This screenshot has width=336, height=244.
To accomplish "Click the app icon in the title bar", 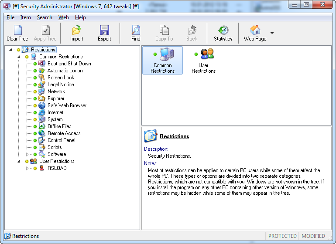I will pos(7,7).
